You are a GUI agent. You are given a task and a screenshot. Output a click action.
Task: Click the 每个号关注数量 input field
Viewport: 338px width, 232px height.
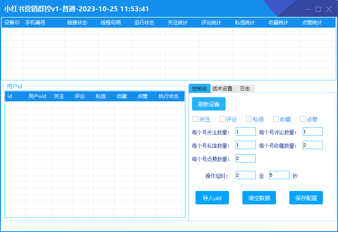[245, 132]
